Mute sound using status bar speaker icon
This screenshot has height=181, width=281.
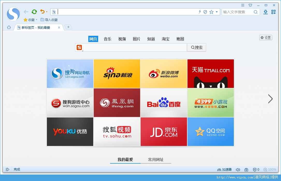(x=238, y=170)
